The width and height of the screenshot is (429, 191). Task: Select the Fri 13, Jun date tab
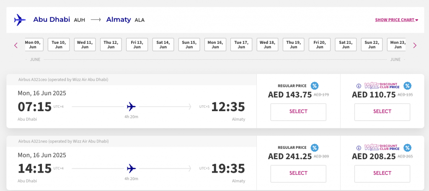tap(137, 44)
